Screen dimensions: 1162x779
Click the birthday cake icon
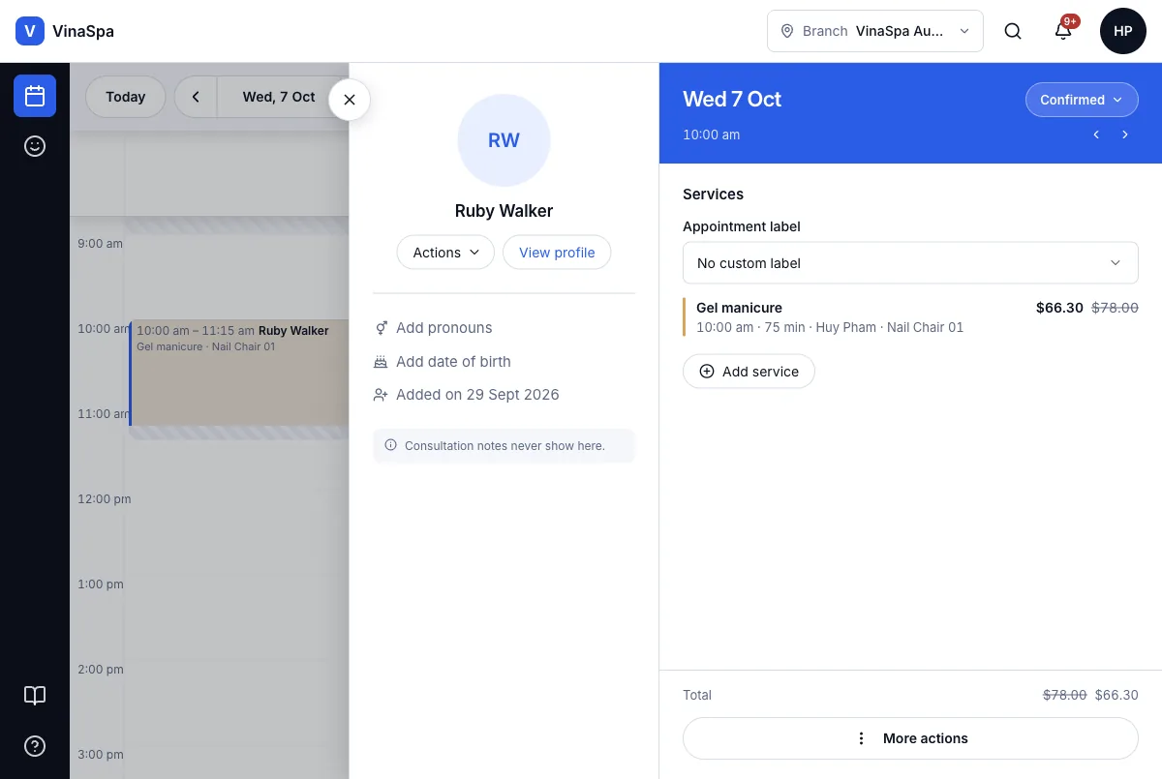coord(381,362)
